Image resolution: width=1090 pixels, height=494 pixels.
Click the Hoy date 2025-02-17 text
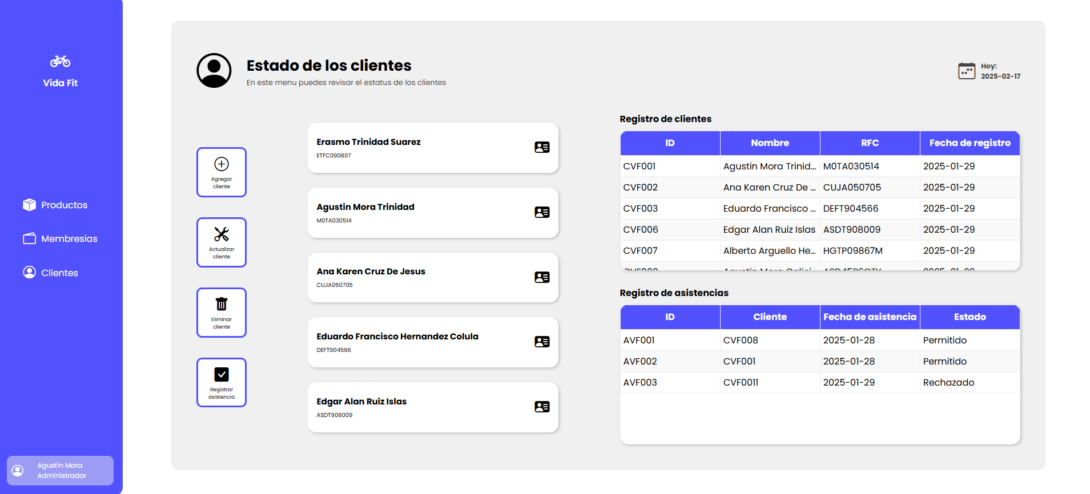coord(1000,76)
